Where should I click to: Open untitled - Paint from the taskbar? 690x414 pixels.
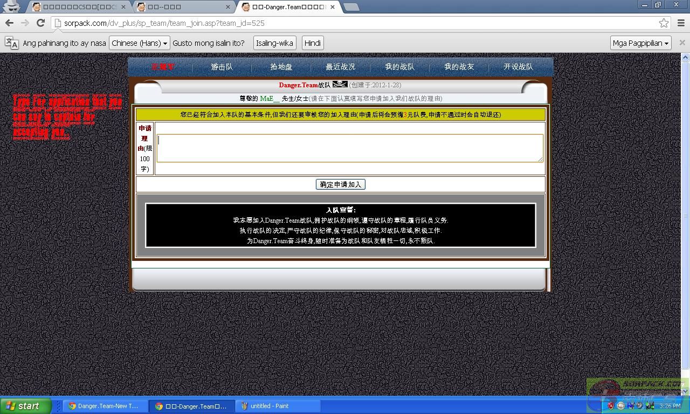tap(278, 406)
